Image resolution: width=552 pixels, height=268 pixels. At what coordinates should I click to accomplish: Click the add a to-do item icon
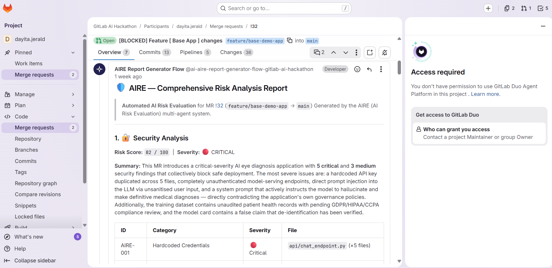pyautogui.click(x=370, y=53)
